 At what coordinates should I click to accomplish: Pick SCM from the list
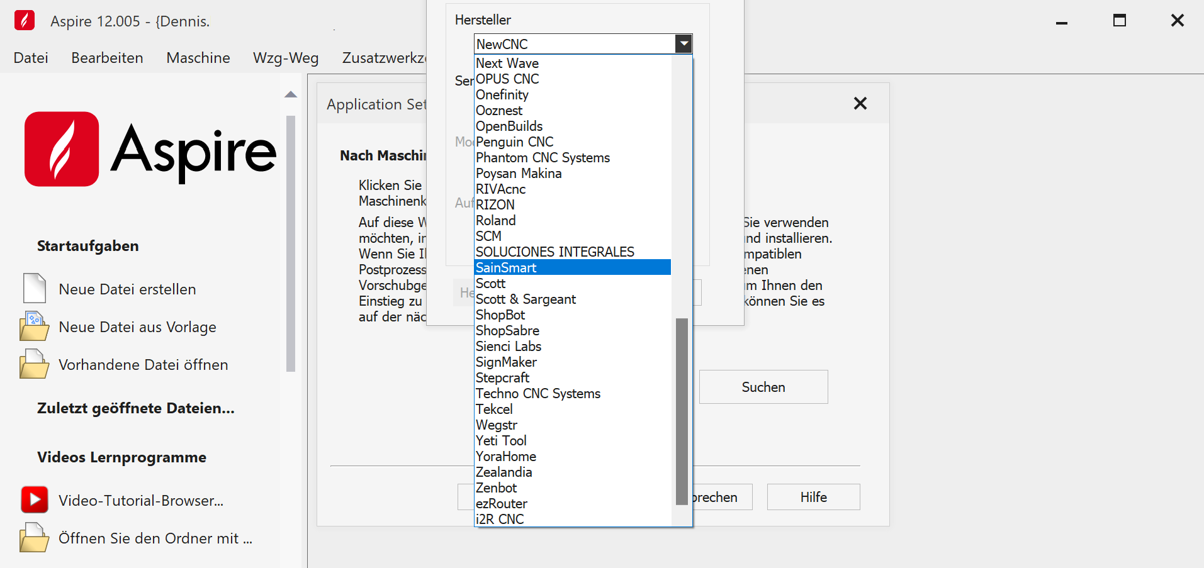click(573, 236)
